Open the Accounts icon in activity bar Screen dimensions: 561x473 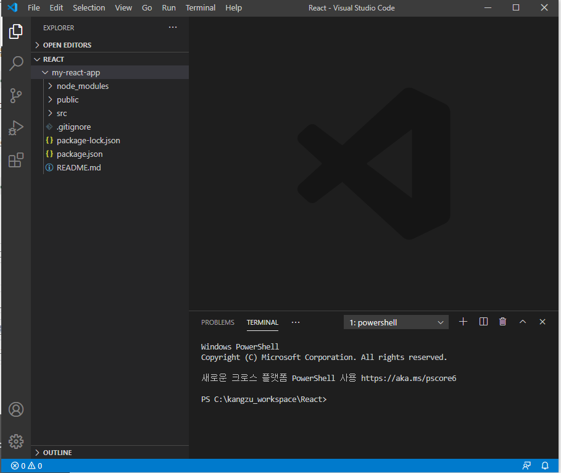(16, 409)
